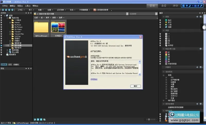The image size is (206, 125).
Task: Add a new 关键词 with plus icon
Action: click(197, 67)
